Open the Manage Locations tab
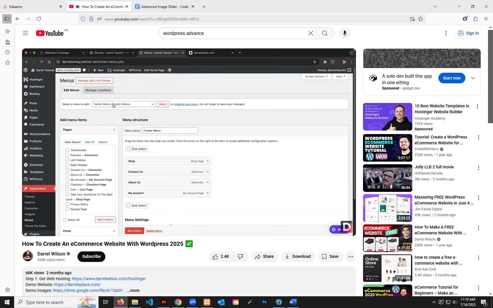493x308 pixels. tap(98, 90)
